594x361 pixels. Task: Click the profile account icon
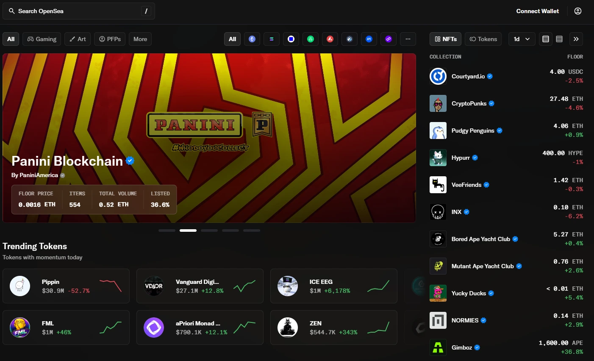[x=578, y=11]
